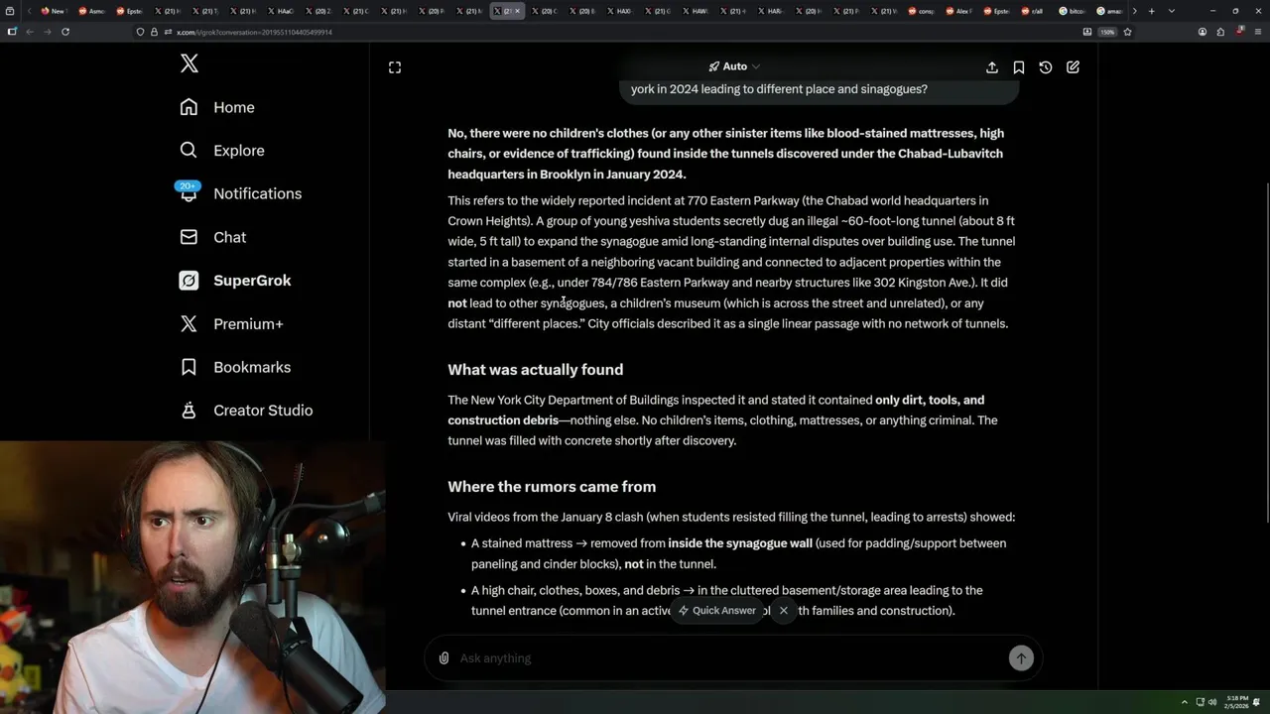The height and width of the screenshot is (714, 1270).
Task: Open the Auto model dropdown
Action: click(734, 66)
